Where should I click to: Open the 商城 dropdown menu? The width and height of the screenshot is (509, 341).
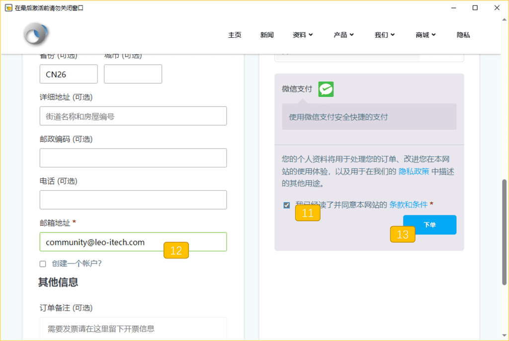(x=425, y=35)
